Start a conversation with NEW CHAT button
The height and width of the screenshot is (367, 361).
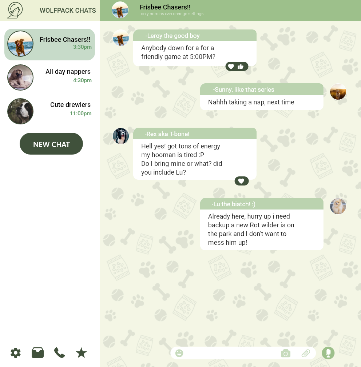[51, 144]
